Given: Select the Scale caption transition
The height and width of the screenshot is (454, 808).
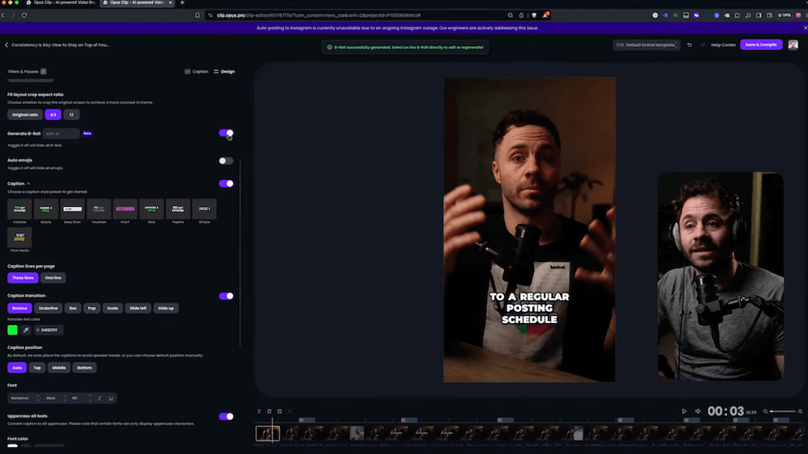Looking at the screenshot, I should [x=113, y=308].
